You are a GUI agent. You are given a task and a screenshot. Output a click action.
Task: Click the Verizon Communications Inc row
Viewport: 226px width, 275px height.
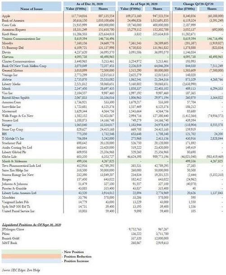point(113,39)
